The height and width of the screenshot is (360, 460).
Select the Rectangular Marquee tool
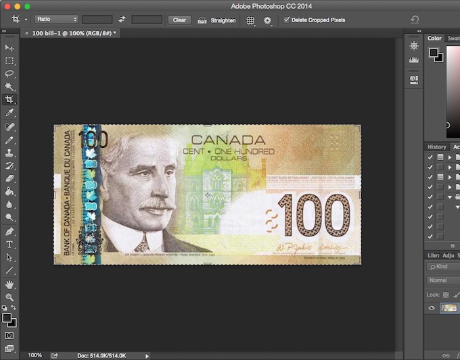tap(9, 61)
